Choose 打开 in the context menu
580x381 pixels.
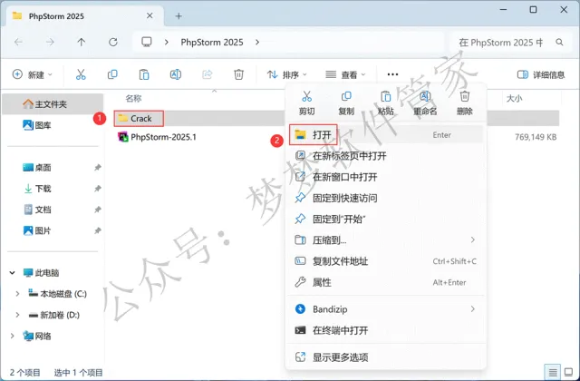pos(385,135)
